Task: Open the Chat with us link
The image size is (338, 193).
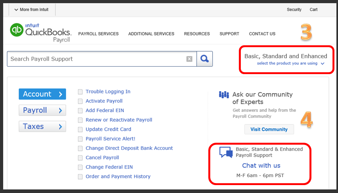Action: [x=261, y=165]
